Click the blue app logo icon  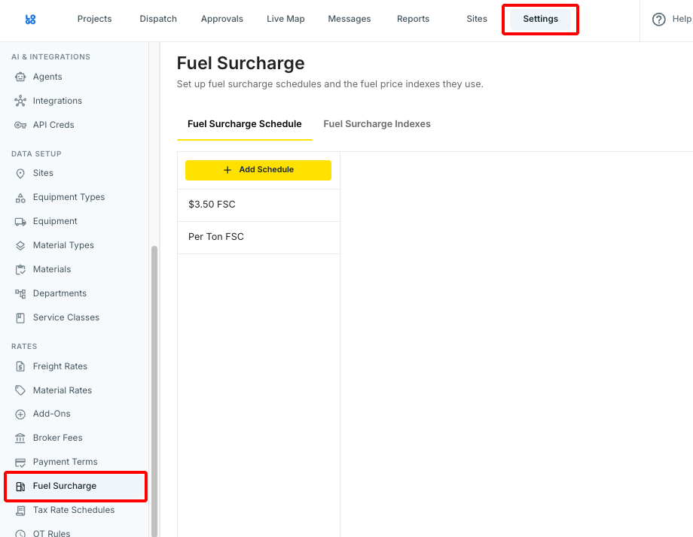pos(30,19)
